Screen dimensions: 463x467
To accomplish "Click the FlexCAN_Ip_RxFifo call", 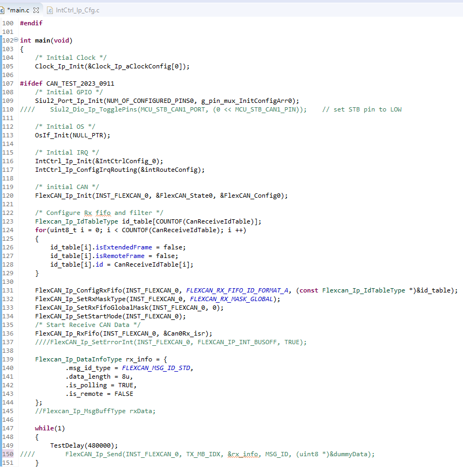I will click(124, 333).
